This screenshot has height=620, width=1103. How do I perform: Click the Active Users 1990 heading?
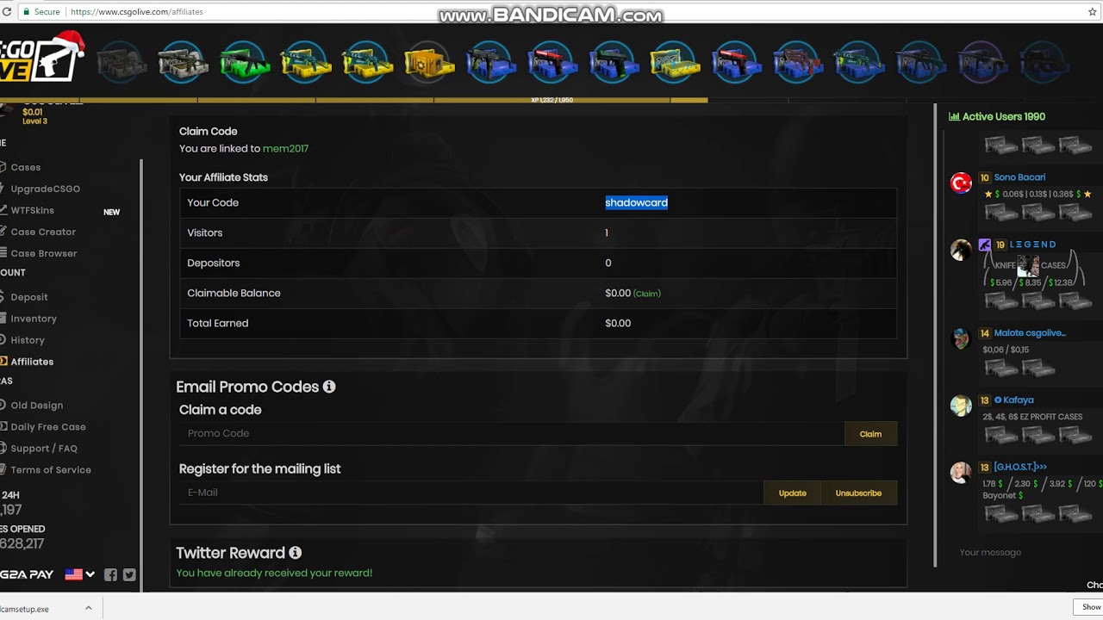tap(1004, 116)
